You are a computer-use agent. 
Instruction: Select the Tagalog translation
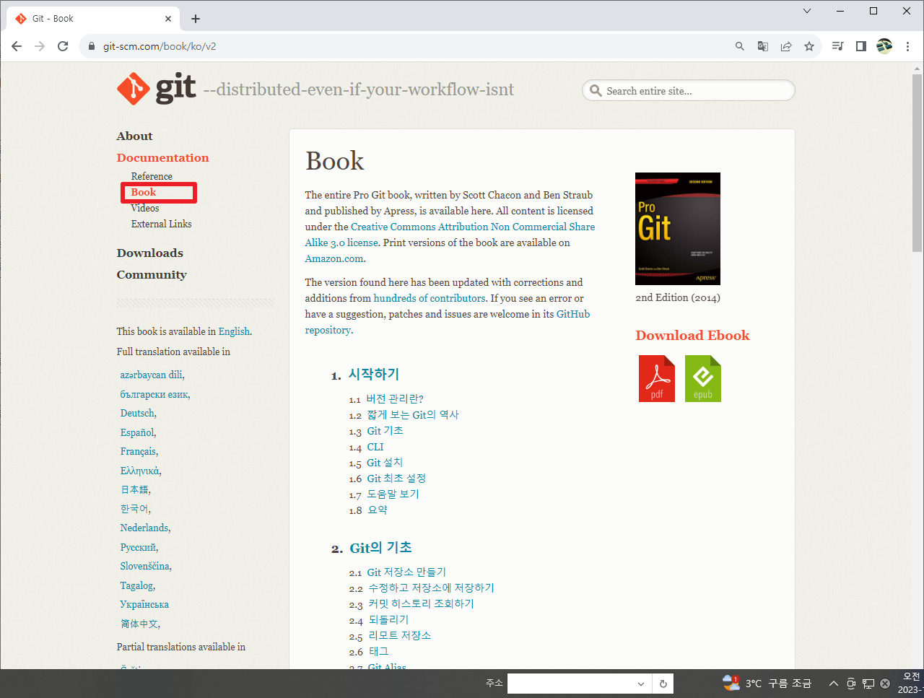[137, 585]
